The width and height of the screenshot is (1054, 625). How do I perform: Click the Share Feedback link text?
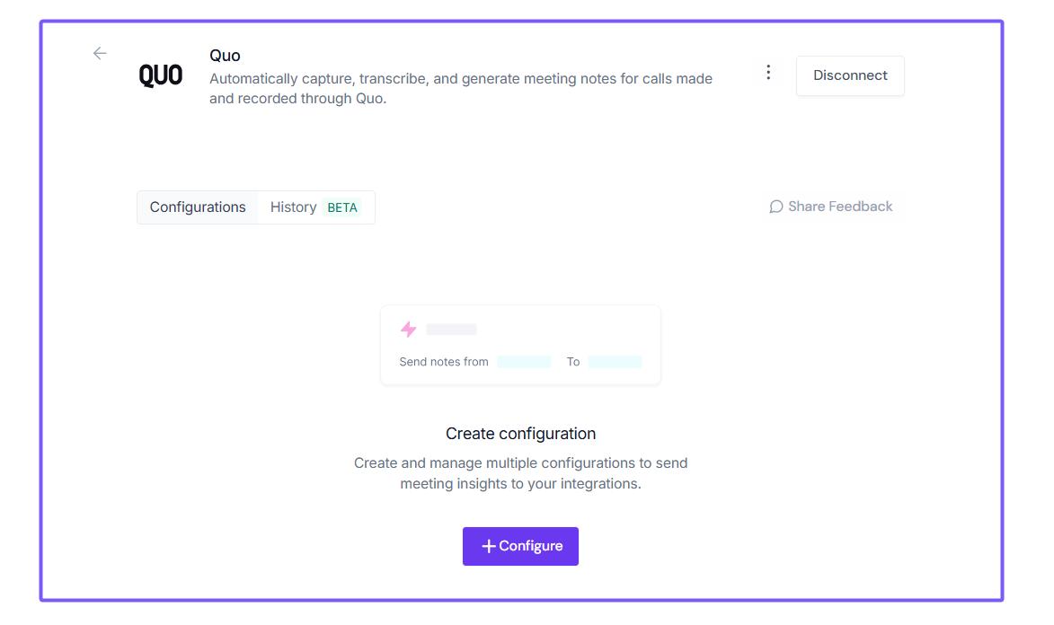coord(840,207)
